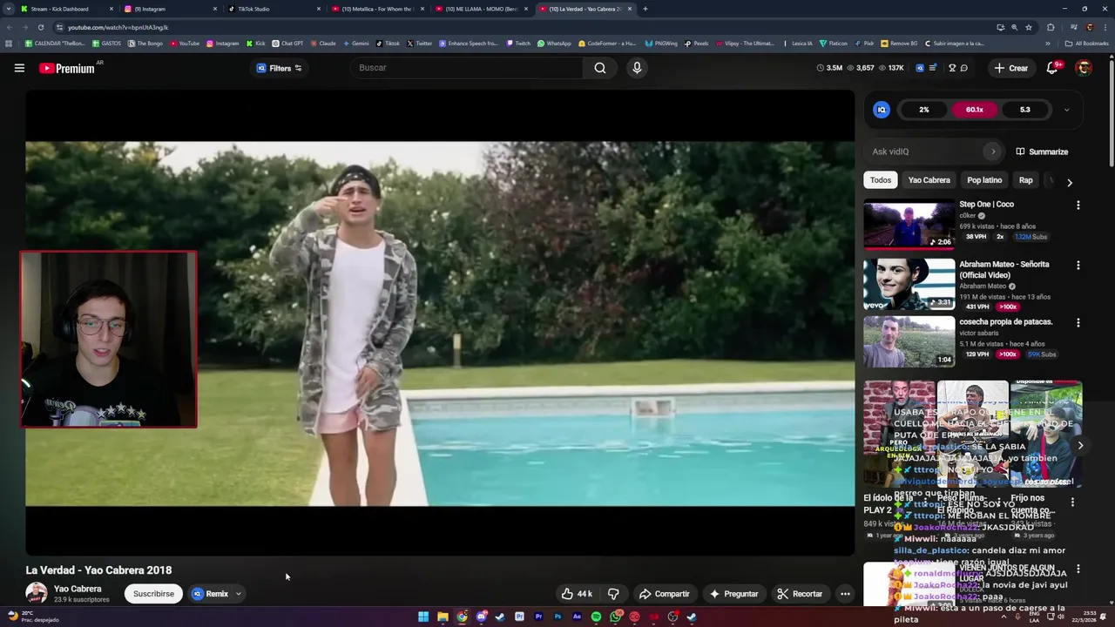Viewport: 1115px width, 627px height.
Task: Expand the vidIQ stats panel chevron
Action: (x=1066, y=110)
